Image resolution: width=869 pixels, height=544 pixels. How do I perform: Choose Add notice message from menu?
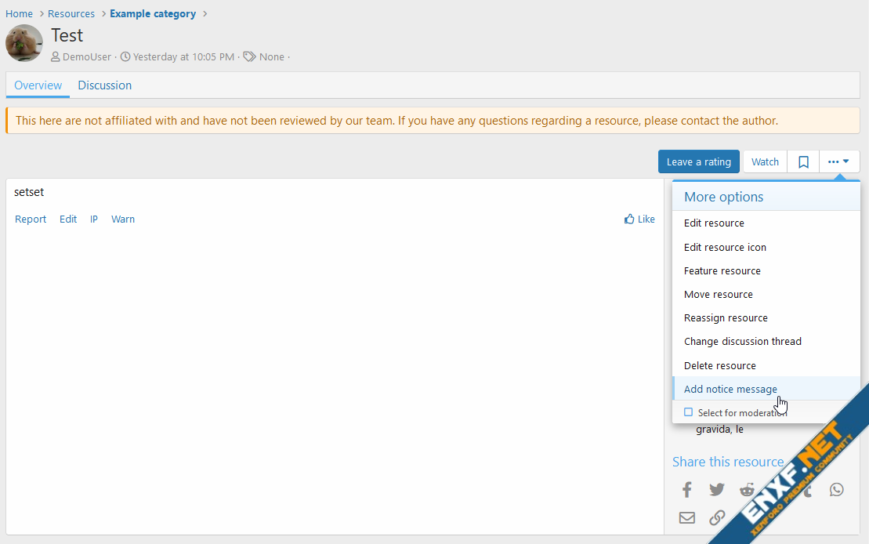click(730, 389)
